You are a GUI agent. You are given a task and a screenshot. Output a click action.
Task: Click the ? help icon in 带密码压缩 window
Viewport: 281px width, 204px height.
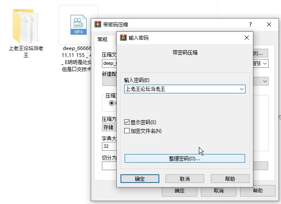(x=250, y=24)
